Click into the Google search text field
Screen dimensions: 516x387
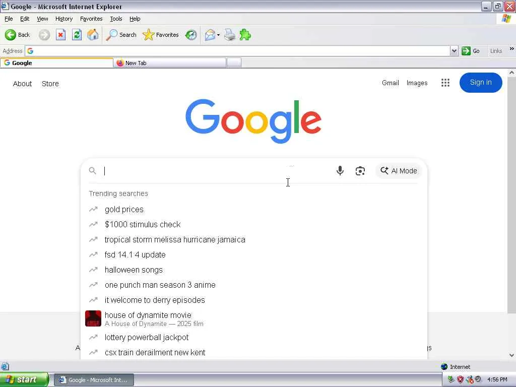[x=217, y=171]
